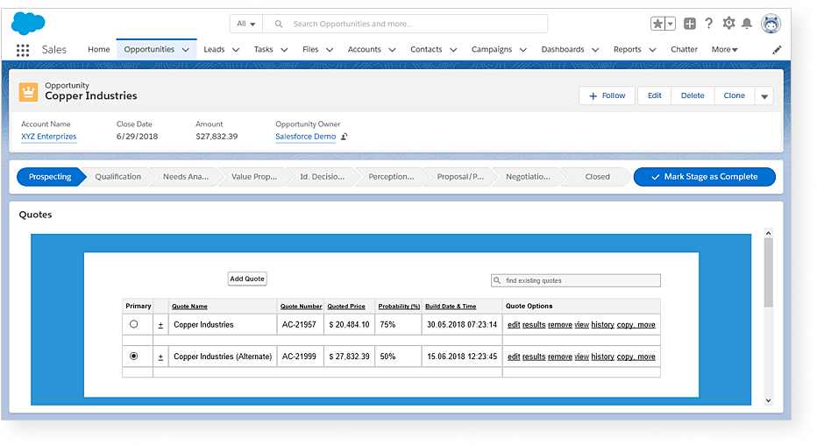The height and width of the screenshot is (445, 817).
Task: Select the Closed stage in the path
Action: (597, 177)
